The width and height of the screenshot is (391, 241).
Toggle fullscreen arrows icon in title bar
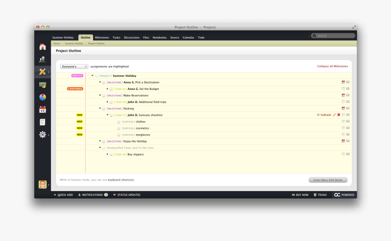point(354,27)
